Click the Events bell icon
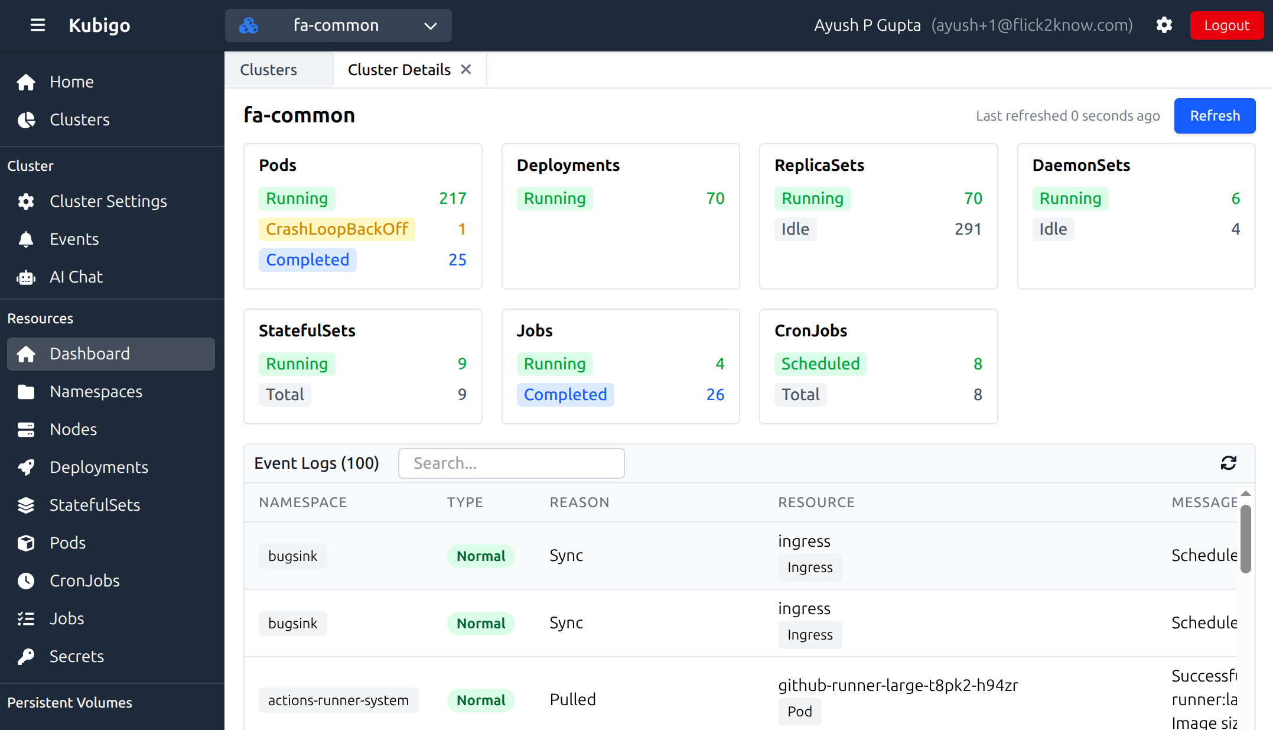Image resolution: width=1273 pixels, height=730 pixels. click(26, 239)
